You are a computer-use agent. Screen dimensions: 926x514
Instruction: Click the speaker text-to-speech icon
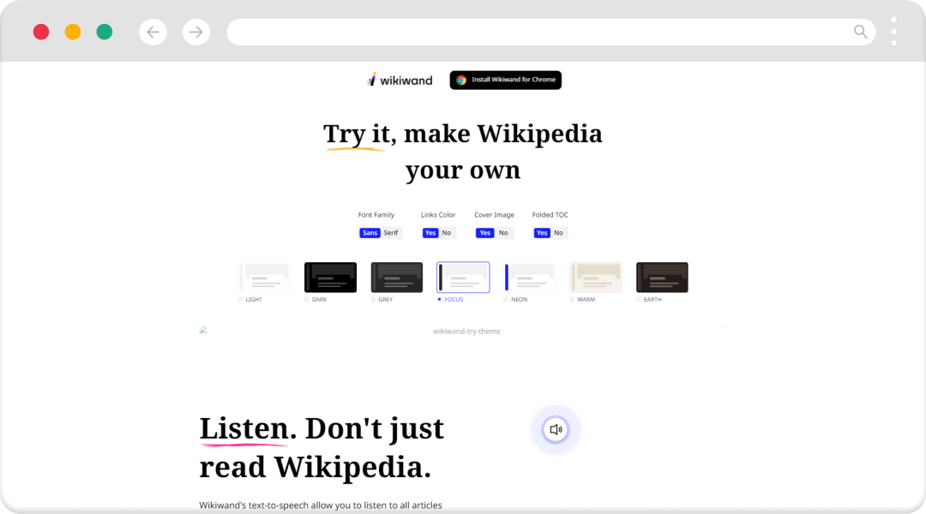tap(555, 429)
